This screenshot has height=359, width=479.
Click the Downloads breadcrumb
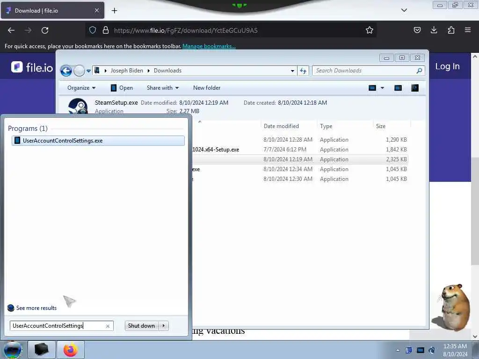coord(168,71)
